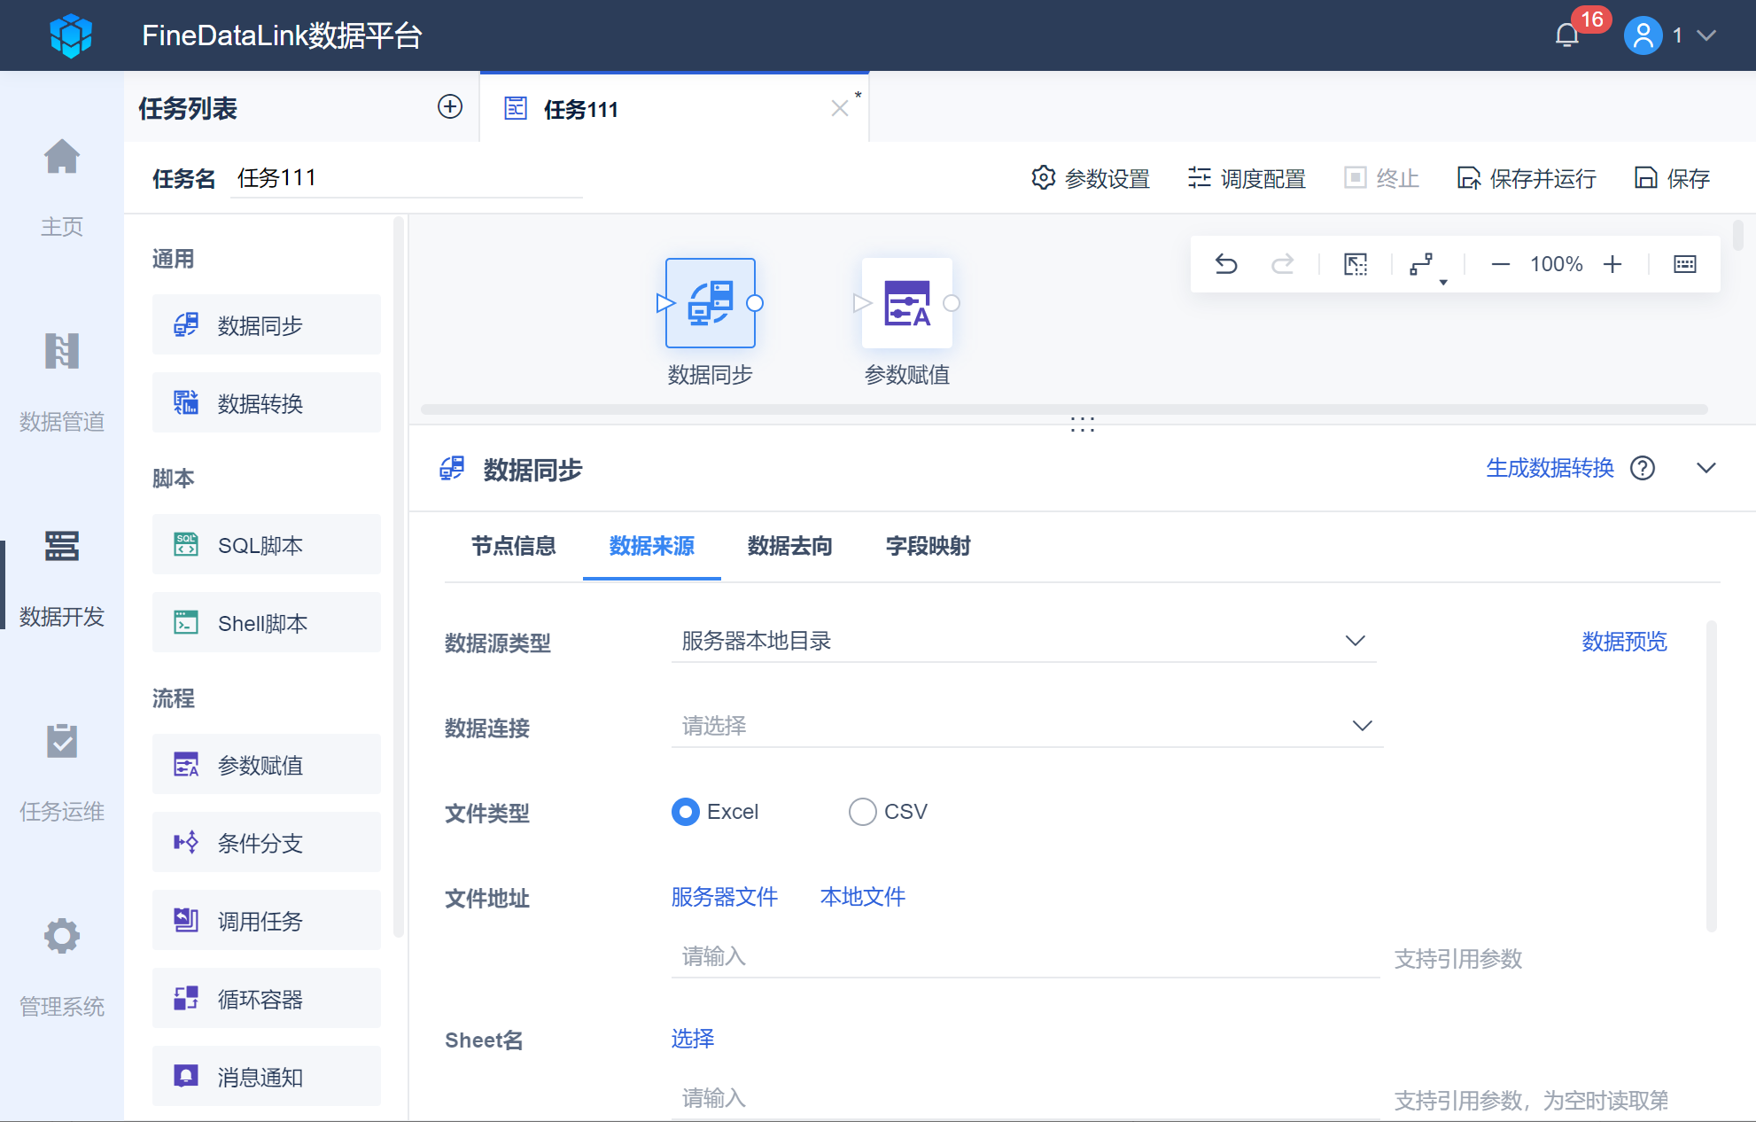Click the help question mark icon

pos(1643,468)
